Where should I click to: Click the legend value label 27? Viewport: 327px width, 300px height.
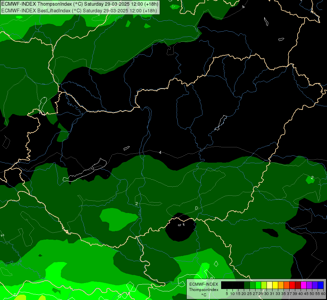point(255,294)
